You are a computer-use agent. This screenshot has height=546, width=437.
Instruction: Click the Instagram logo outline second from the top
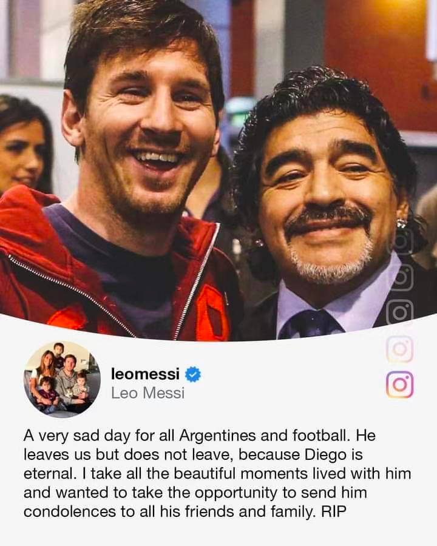401,277
